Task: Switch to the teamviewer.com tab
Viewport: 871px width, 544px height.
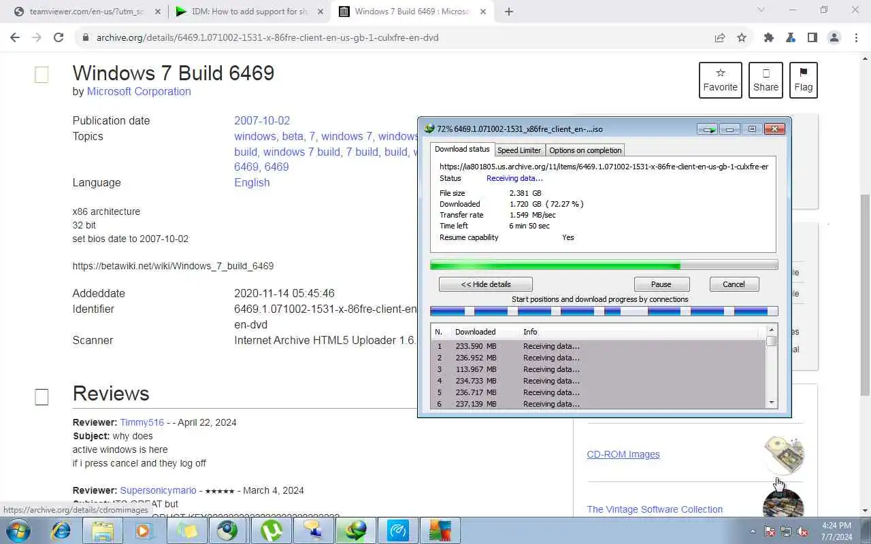Action: coord(86,11)
